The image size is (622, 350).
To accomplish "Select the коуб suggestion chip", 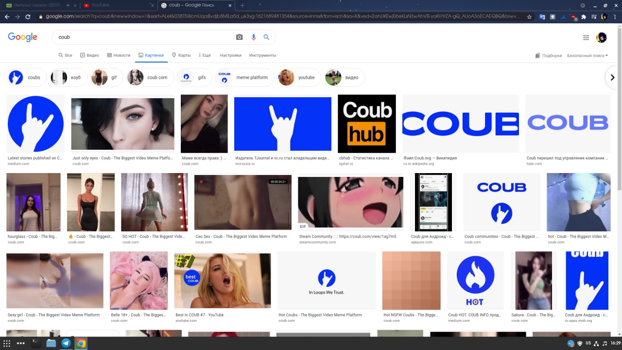I will (x=69, y=77).
